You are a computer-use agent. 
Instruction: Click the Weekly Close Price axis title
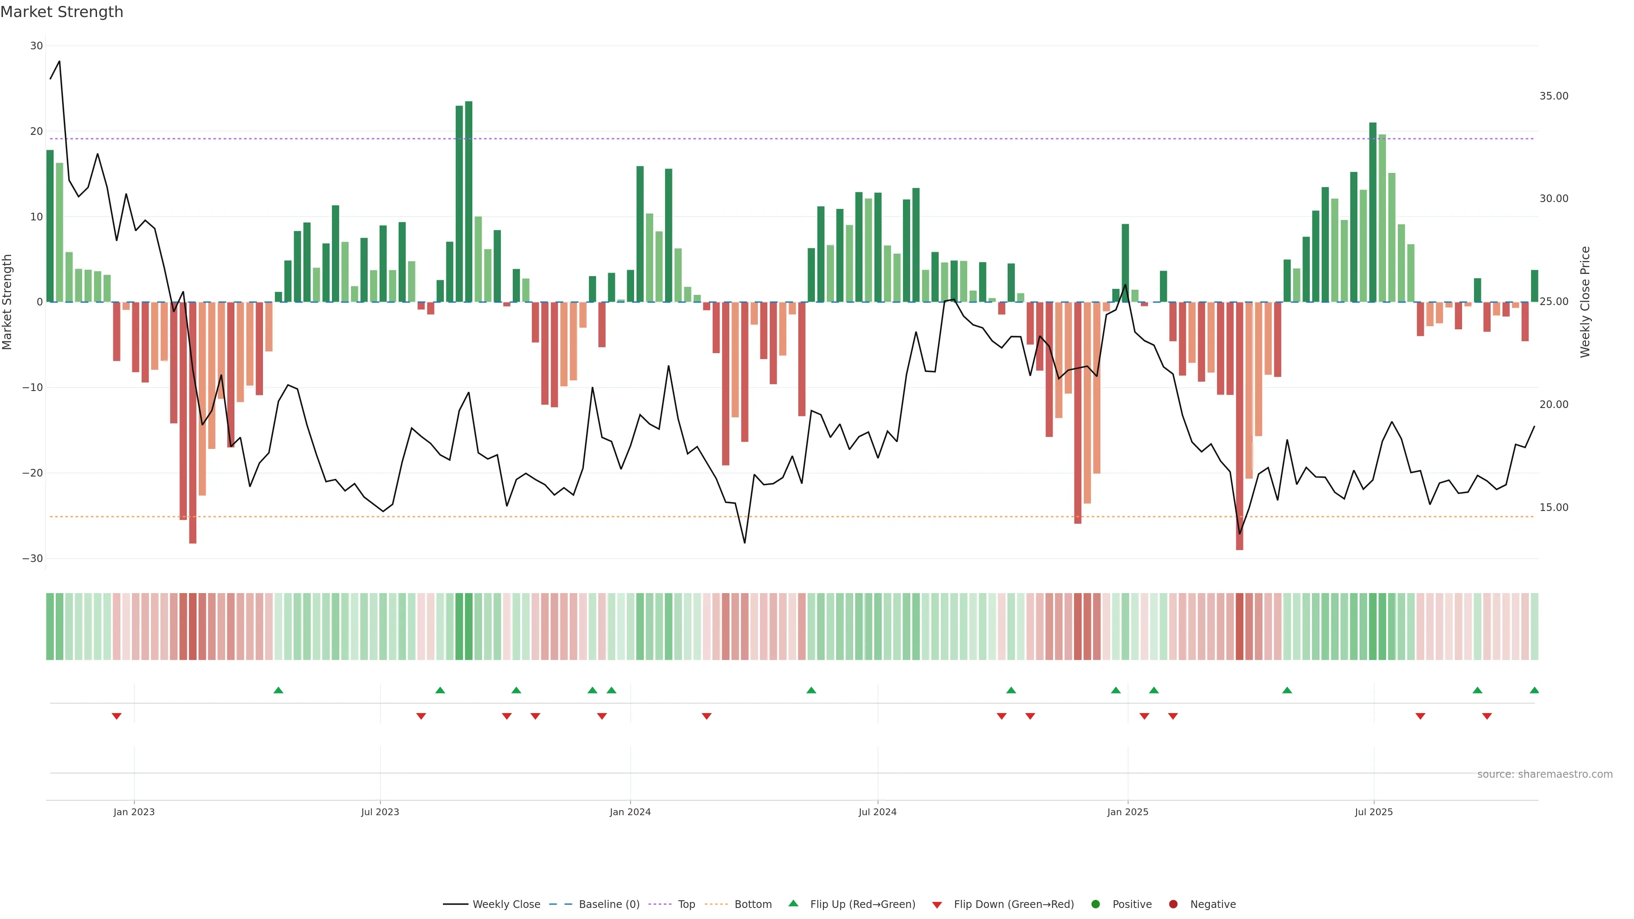tap(1585, 302)
